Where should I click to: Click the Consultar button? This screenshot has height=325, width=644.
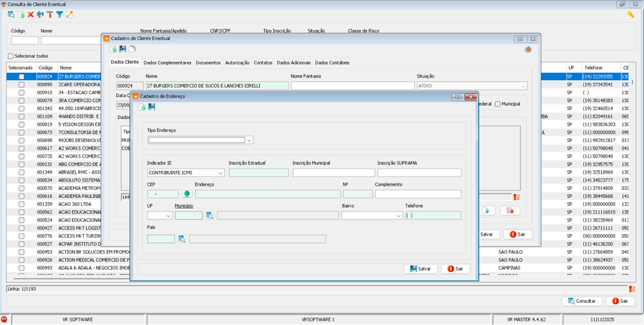click(582, 301)
